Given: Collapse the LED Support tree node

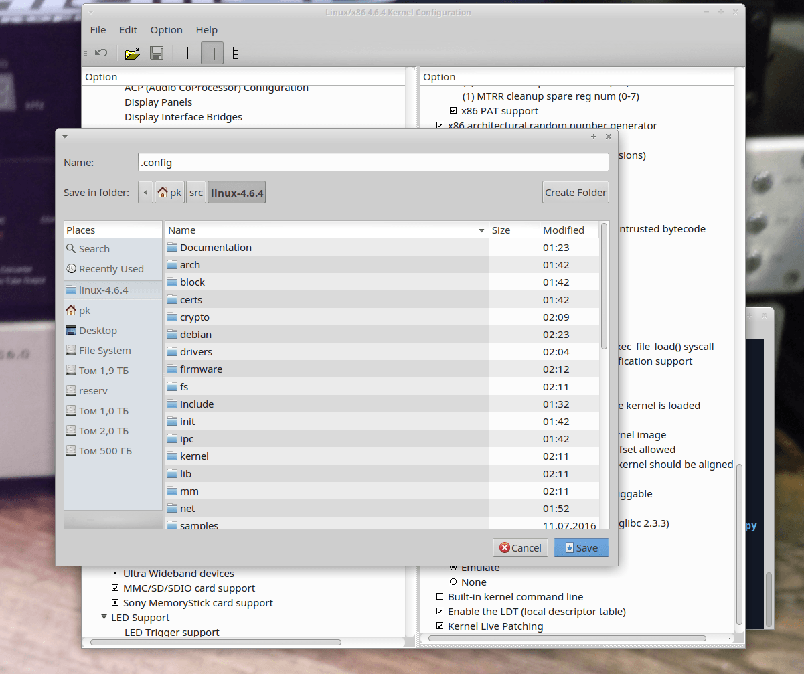Looking at the screenshot, I should tap(104, 618).
